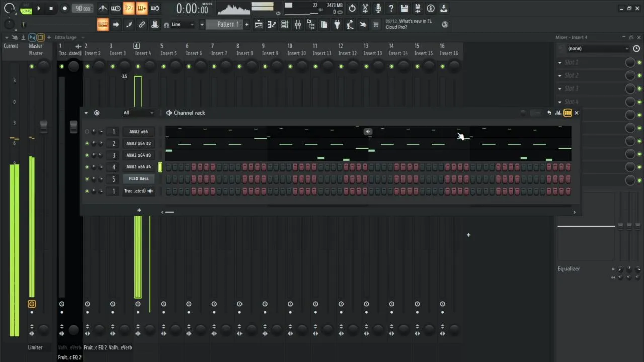This screenshot has height=362, width=644.
Task: Toggle the note/clip grouping link icon
Action: (x=142, y=24)
